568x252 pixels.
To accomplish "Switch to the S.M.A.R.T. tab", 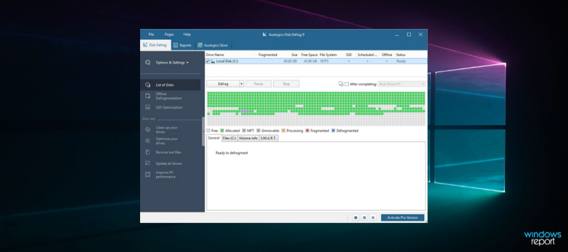I will (x=269, y=137).
